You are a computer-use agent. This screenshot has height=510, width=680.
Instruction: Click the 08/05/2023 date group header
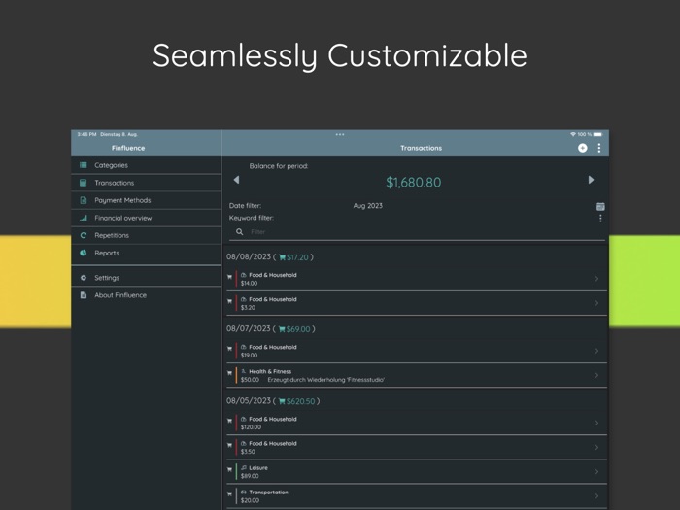click(273, 401)
